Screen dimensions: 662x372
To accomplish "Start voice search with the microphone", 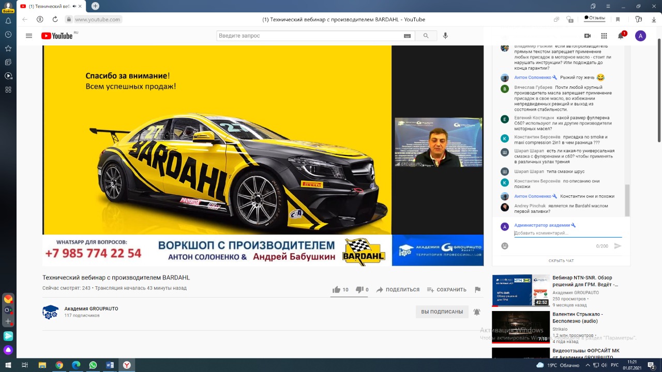I will 445,36.
